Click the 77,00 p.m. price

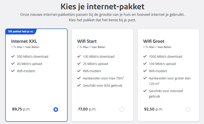pyautogui.click(x=87, y=109)
